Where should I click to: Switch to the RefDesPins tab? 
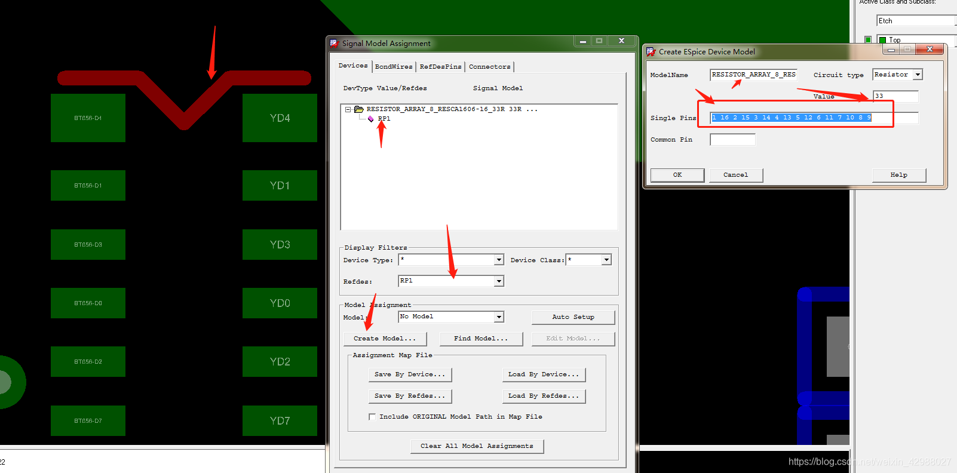pyautogui.click(x=441, y=67)
